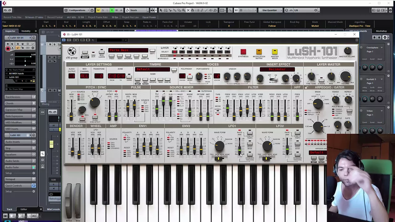
Task: Click the Arpeggio/Gater lock icon
Action: pyautogui.click(x=306, y=88)
